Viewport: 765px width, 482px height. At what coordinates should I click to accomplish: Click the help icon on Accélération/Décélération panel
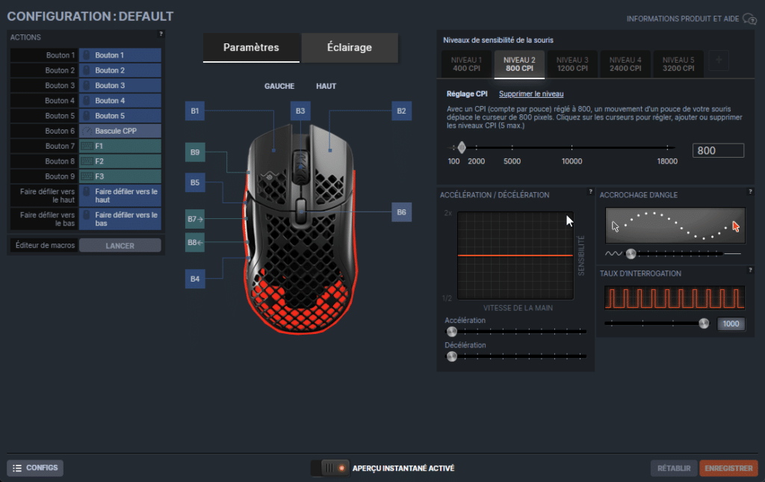click(589, 191)
